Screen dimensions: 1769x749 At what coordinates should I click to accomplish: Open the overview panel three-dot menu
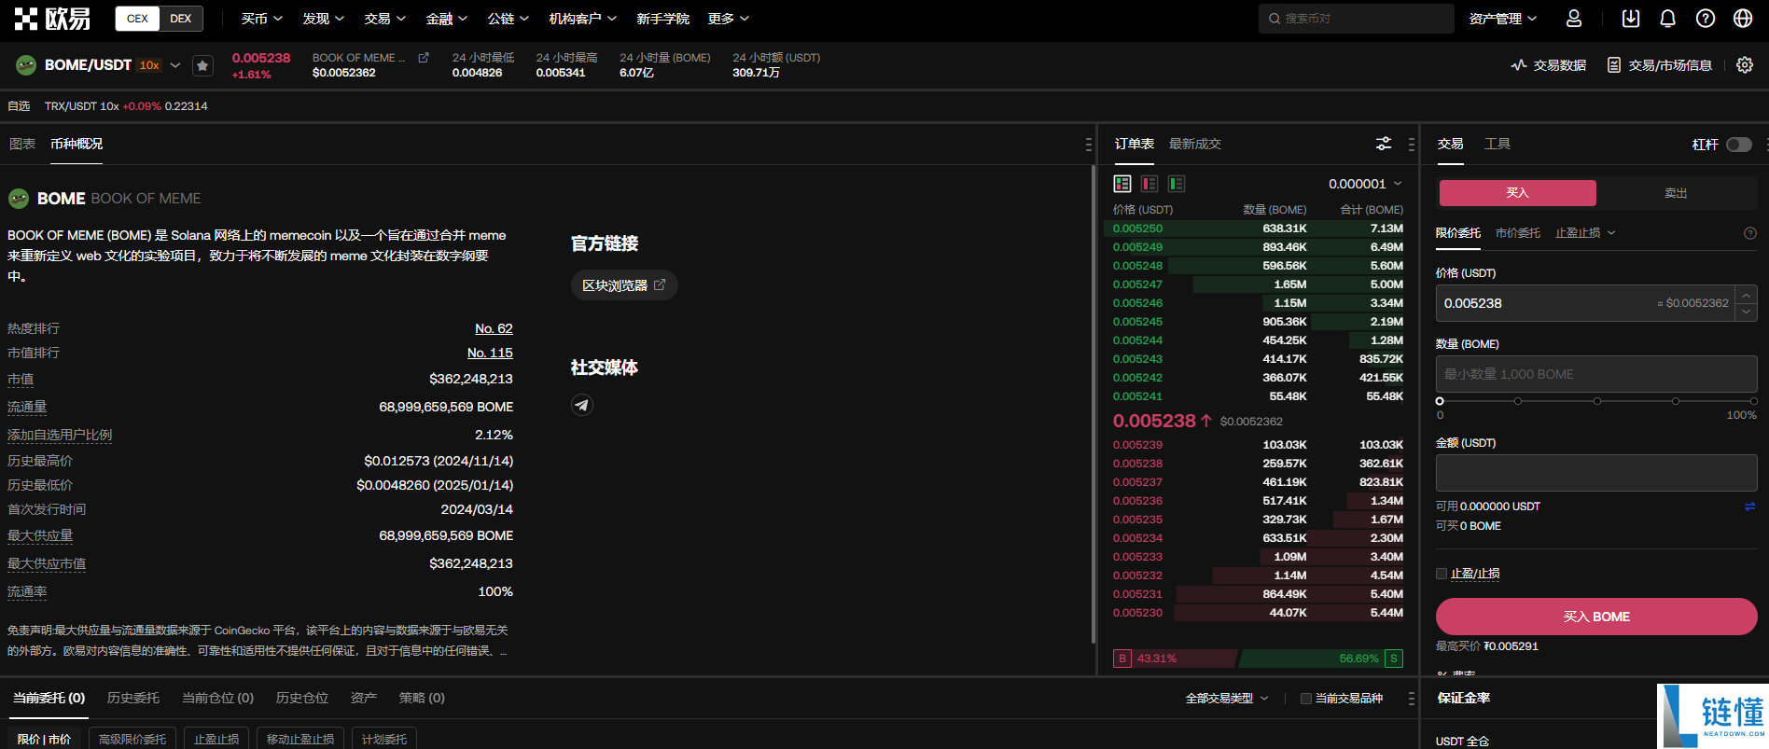click(x=1088, y=145)
